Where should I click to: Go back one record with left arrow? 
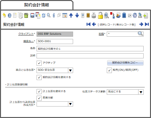94,24
